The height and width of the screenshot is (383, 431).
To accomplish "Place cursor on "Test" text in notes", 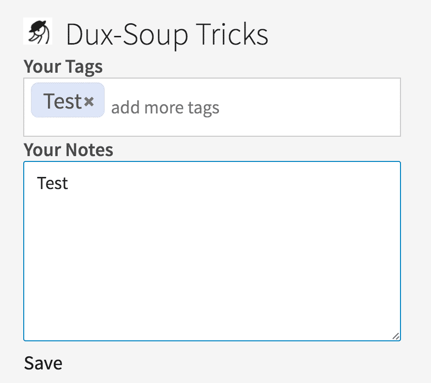I will pyautogui.click(x=52, y=183).
